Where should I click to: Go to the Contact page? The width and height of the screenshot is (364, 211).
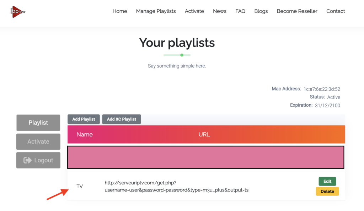click(x=336, y=11)
